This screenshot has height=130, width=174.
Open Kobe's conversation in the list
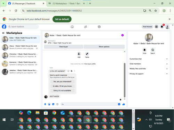[21, 39]
